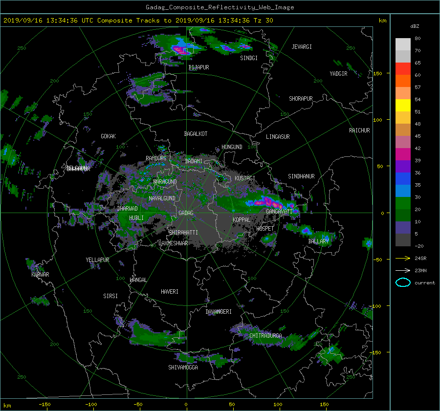This screenshot has width=440, height=411.
Task: Click the yellow 54 dBZ legend swatch
Action: coord(403,106)
